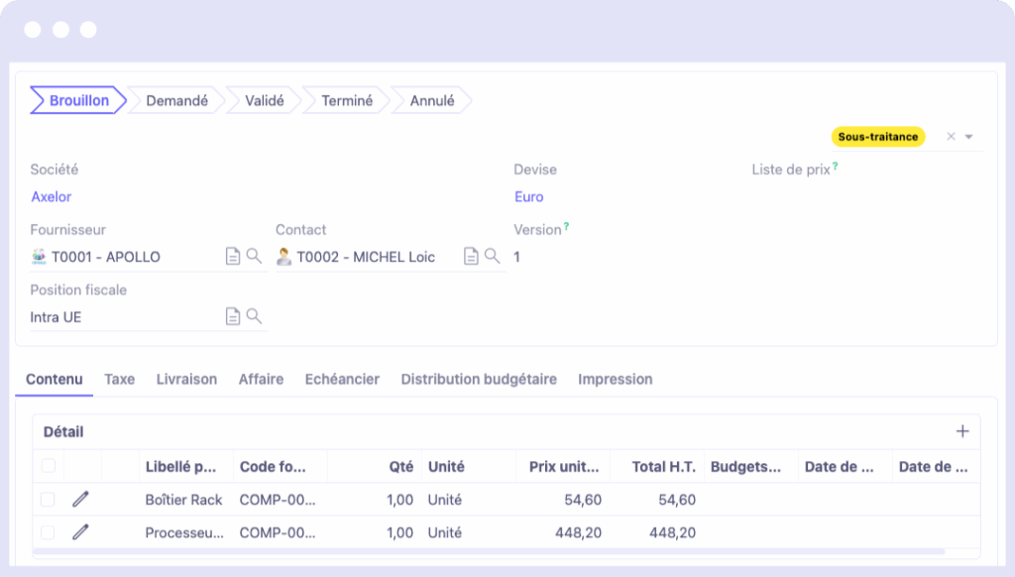The height and width of the screenshot is (577, 1015).
Task: Expand the Sous-traitance tag dropdown arrow
Action: (969, 137)
